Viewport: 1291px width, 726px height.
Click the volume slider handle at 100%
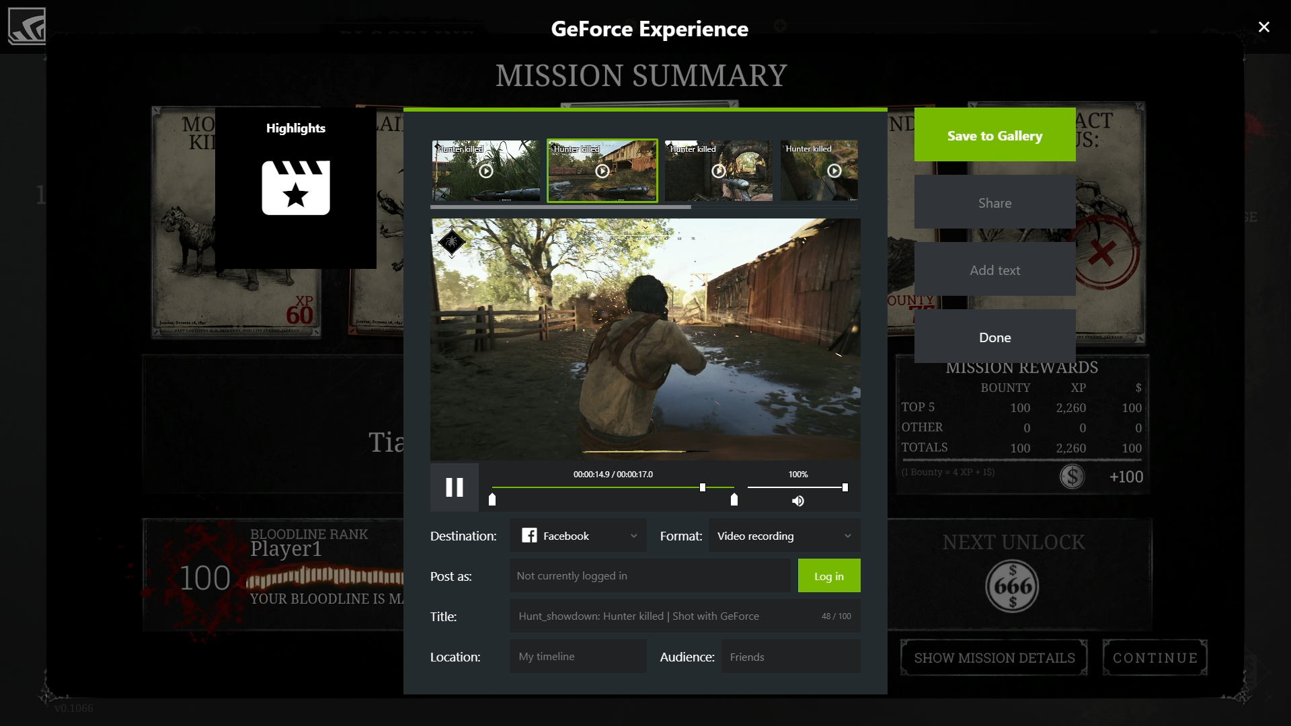pos(845,487)
